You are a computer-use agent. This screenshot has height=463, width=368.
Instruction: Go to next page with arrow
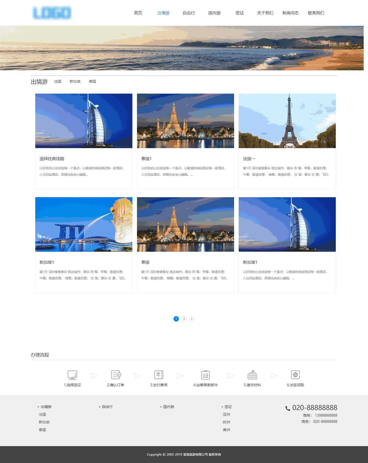[x=192, y=319]
